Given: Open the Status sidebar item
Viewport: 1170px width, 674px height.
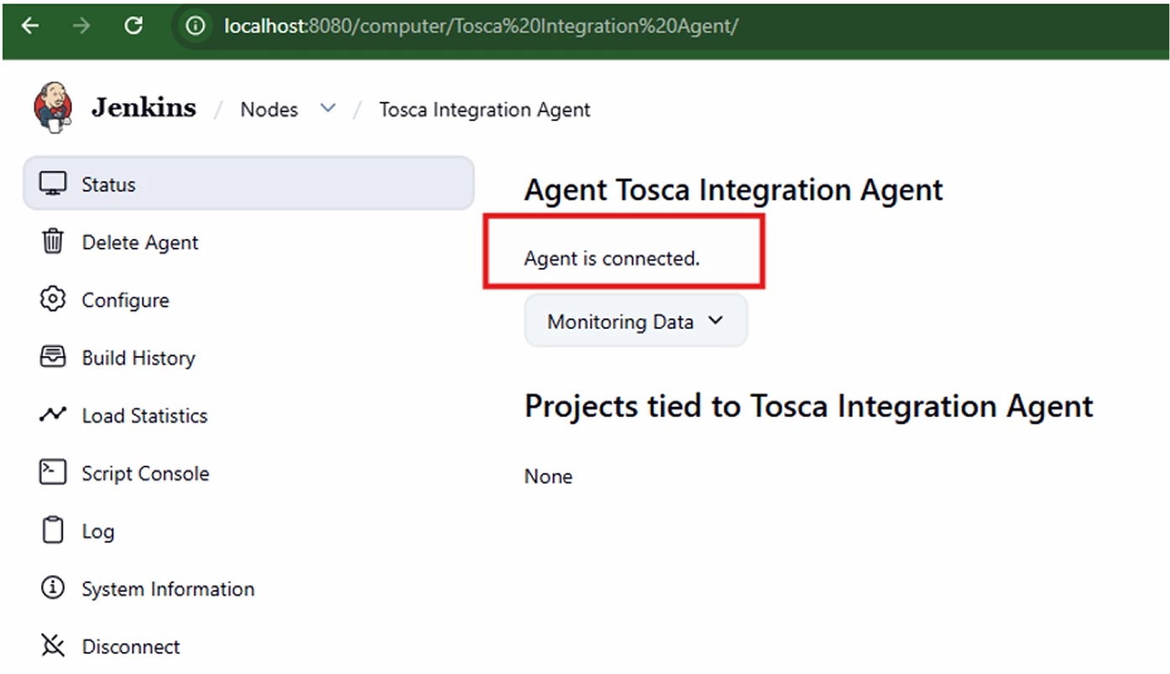Looking at the screenshot, I should [248, 184].
